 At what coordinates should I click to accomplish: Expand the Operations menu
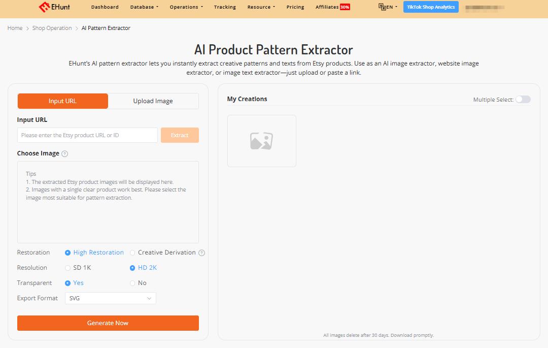coord(186,7)
